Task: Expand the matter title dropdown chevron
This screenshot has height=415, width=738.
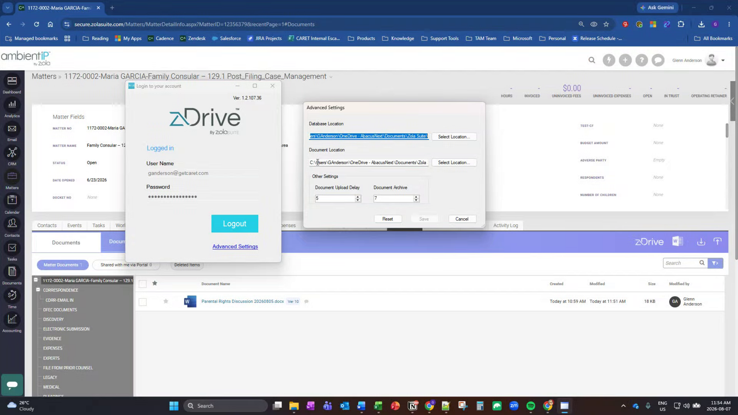Action: click(x=331, y=77)
